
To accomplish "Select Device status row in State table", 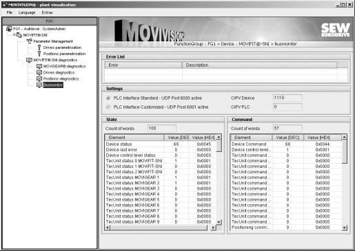I will 161,144.
